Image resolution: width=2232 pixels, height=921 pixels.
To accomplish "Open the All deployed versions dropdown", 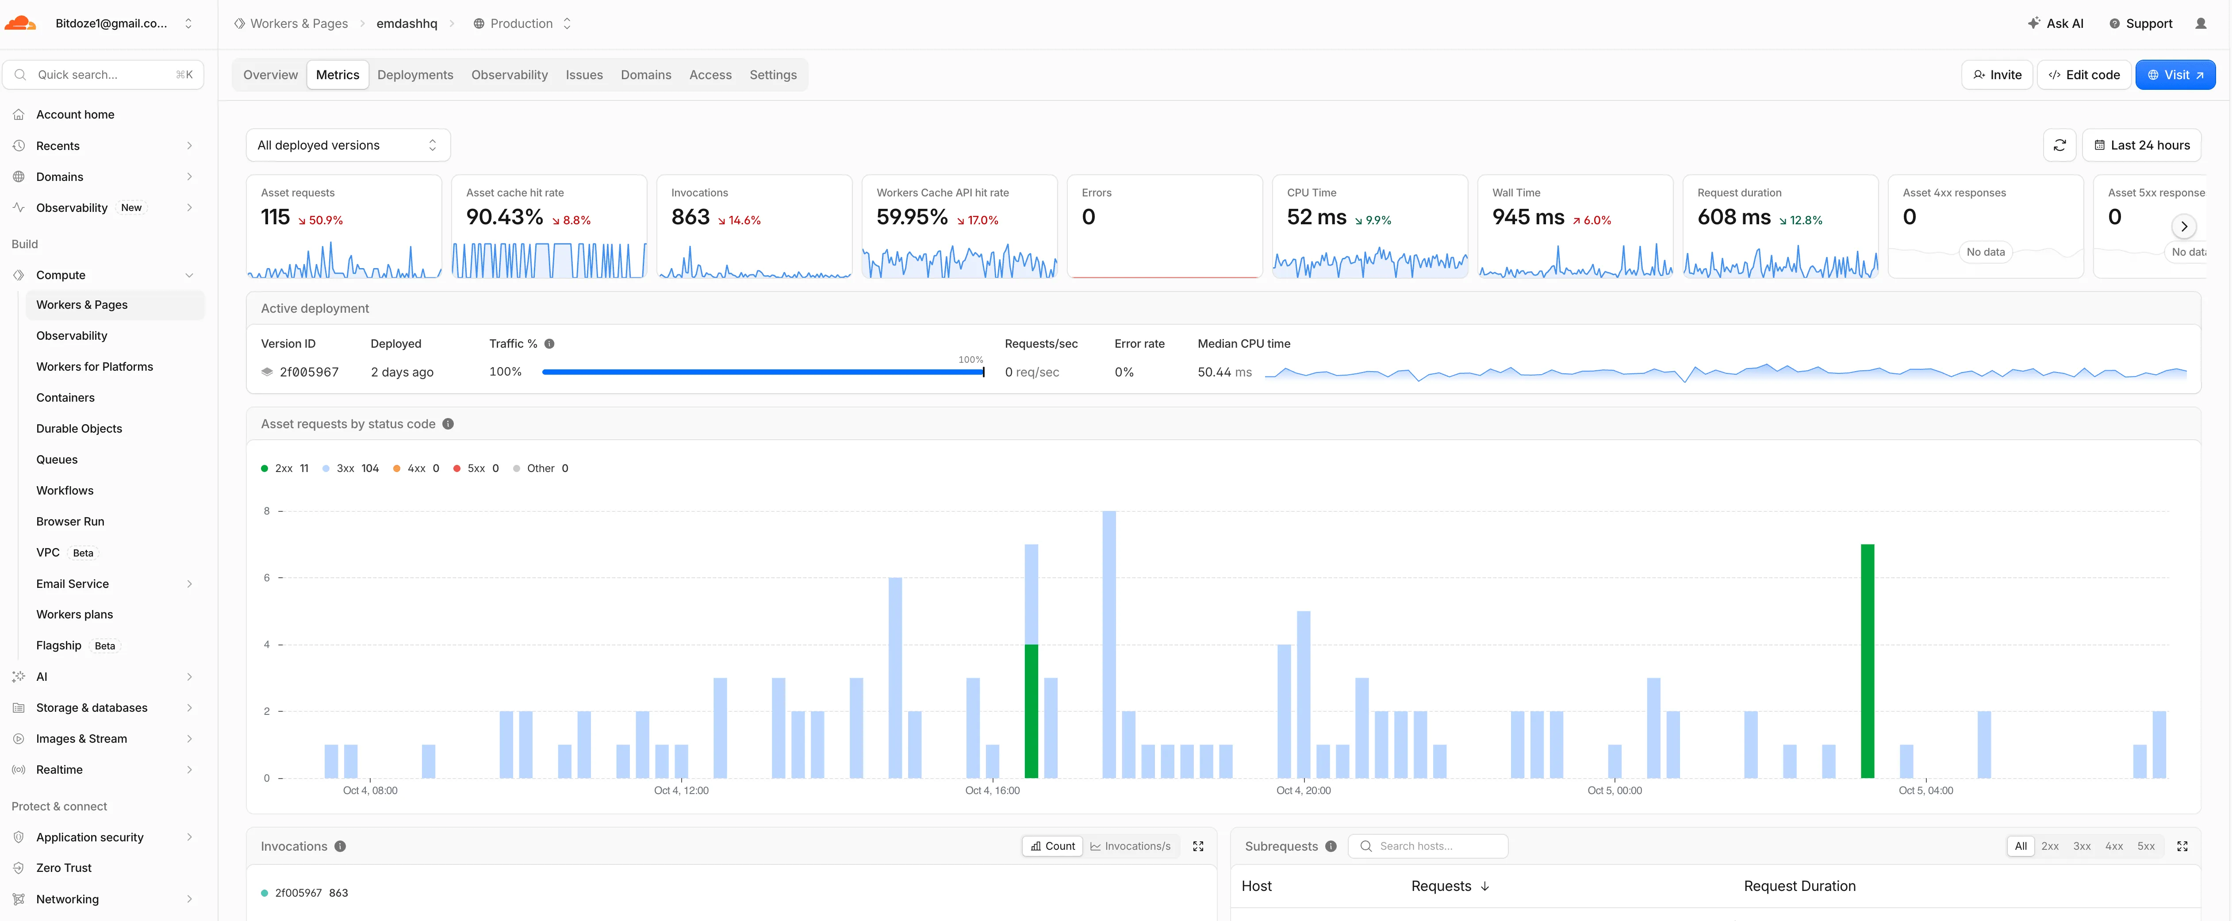I will point(348,146).
